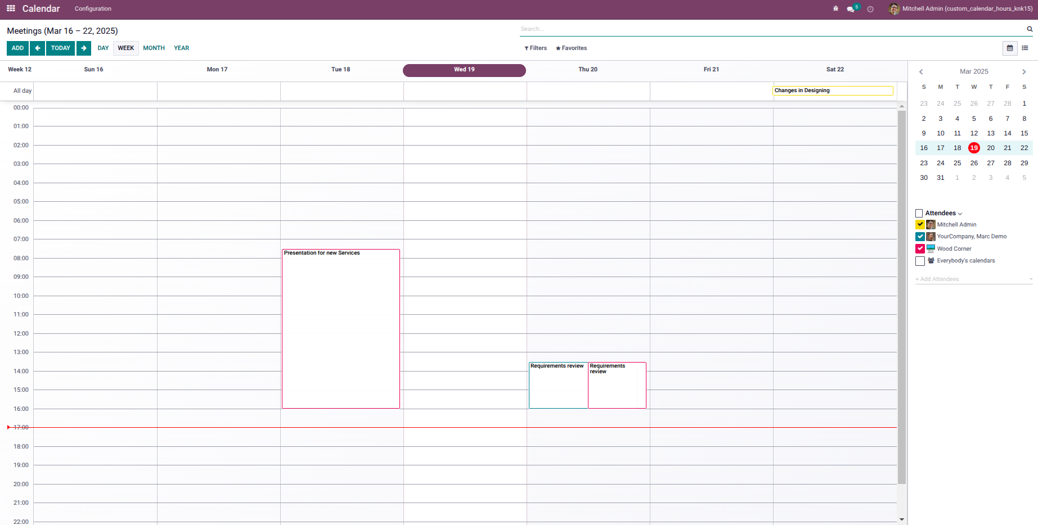Screen dimensions: 1038x525
Task: Open the debug bug icon
Action: 835,8
